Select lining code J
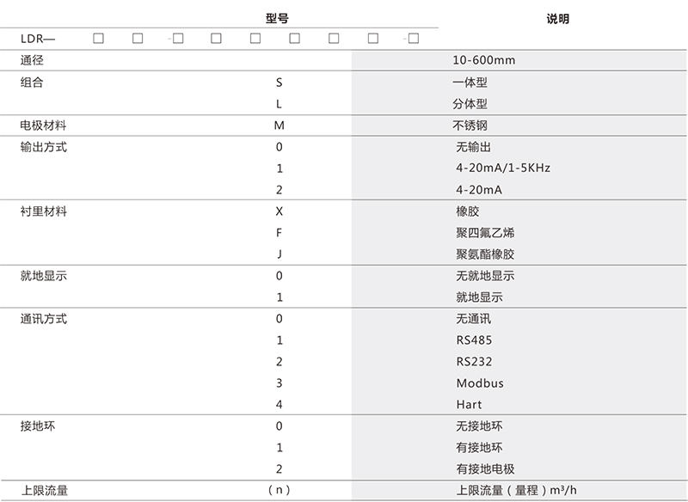Viewport: 688px width, 502px height. click(x=279, y=254)
